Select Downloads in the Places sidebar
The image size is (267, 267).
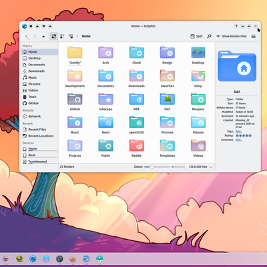pos(39,71)
